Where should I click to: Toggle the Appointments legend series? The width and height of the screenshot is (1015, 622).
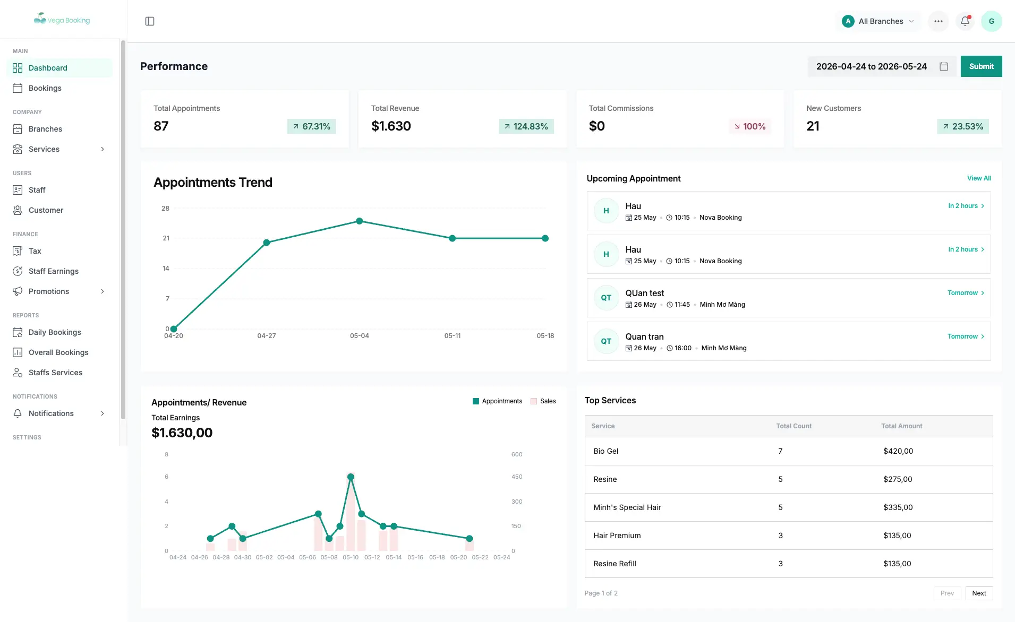497,401
